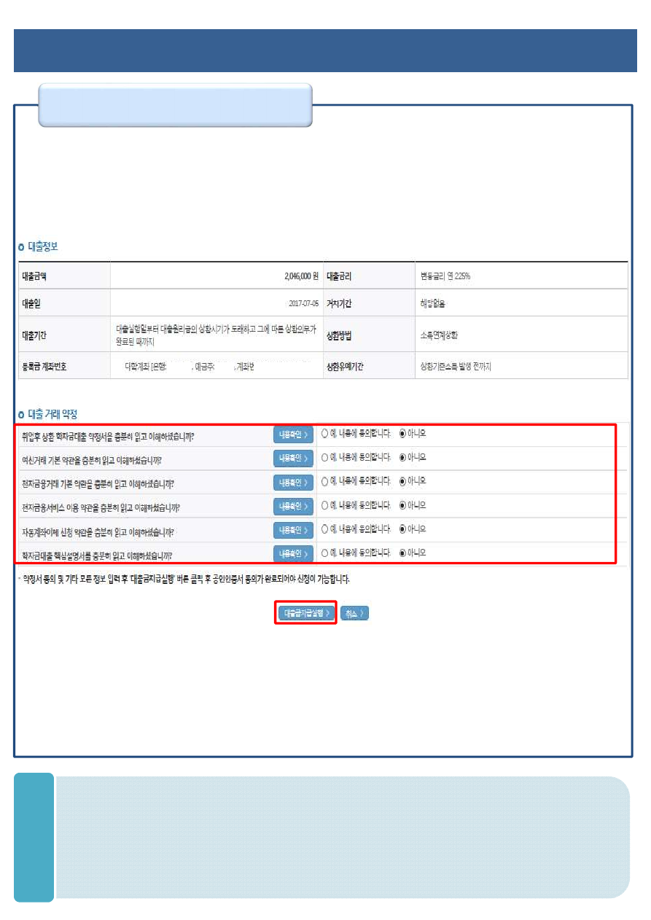The height and width of the screenshot is (920, 651).
Task: Select '아니오' radio for 전자금융거래 기본 약관
Action: pos(403,481)
